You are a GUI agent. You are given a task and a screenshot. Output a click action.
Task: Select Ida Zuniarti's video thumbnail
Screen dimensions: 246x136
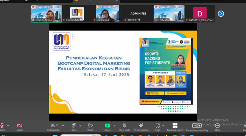click(107, 14)
